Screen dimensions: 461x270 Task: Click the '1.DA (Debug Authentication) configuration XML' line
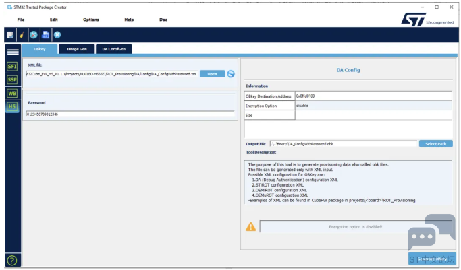pos(295,180)
